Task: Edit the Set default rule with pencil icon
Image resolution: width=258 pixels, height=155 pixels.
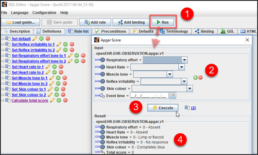Action: [35, 39]
